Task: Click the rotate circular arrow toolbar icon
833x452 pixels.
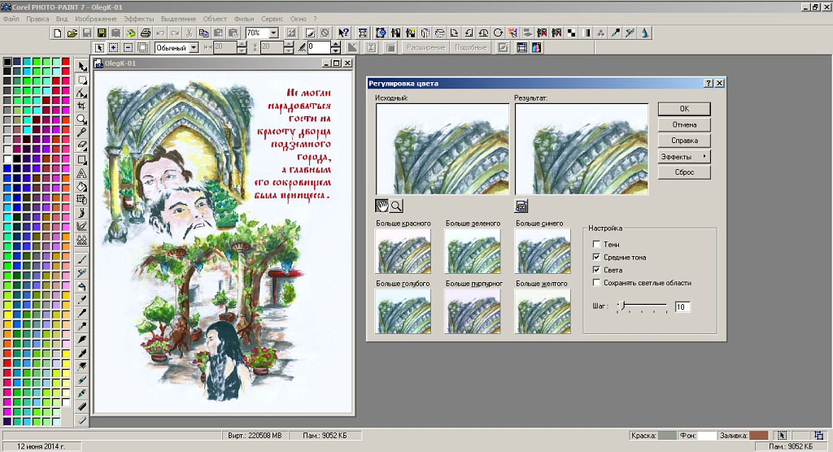Action: (x=498, y=33)
